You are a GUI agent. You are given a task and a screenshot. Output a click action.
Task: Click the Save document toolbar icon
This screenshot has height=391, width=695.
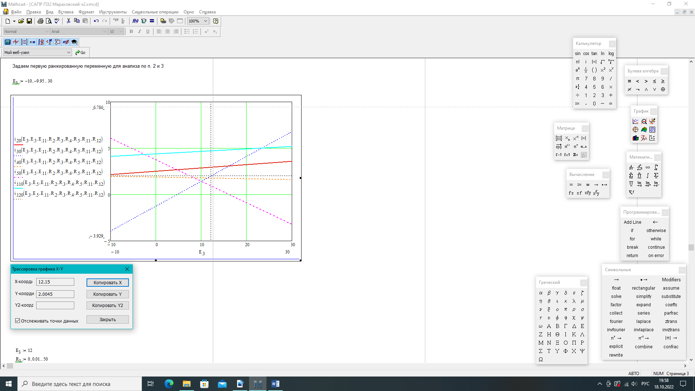(x=29, y=21)
